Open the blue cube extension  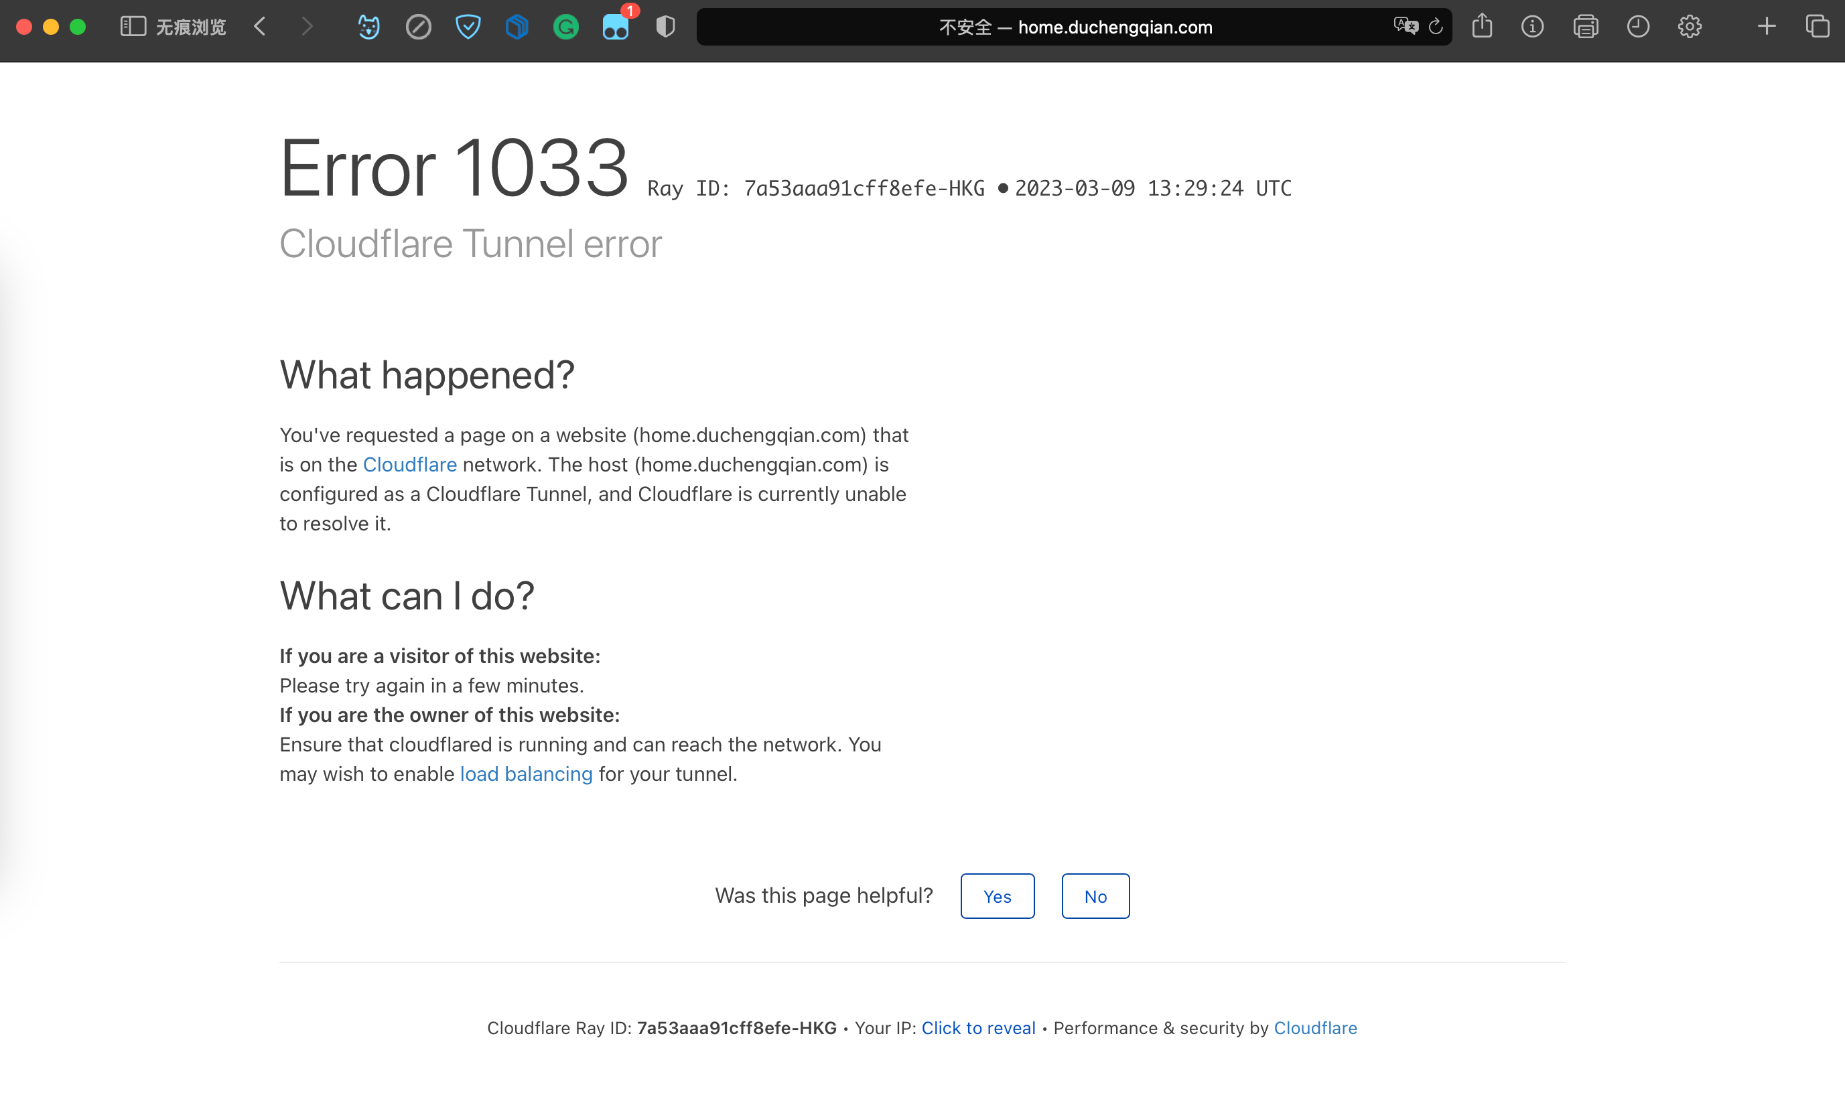coord(517,27)
